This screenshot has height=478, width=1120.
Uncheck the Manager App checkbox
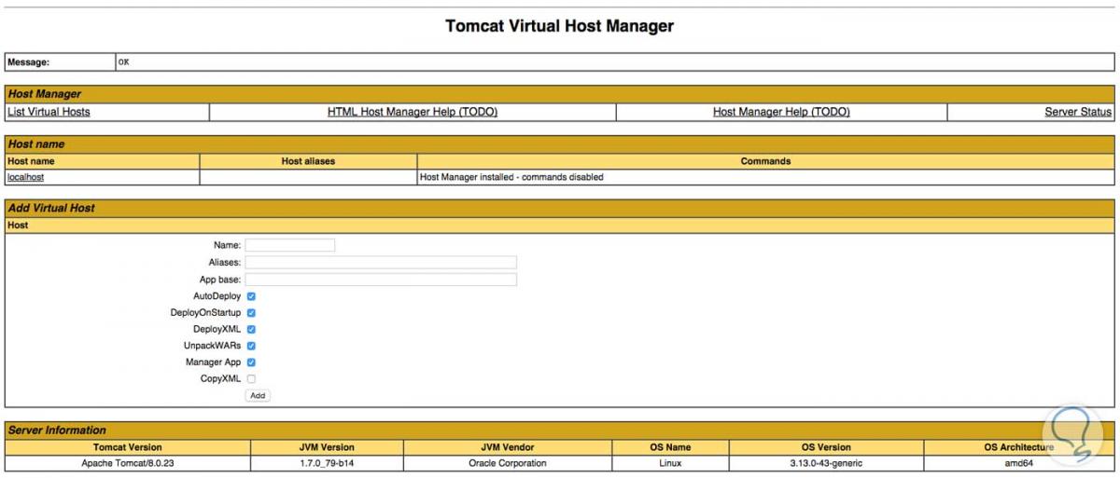pyautogui.click(x=251, y=362)
